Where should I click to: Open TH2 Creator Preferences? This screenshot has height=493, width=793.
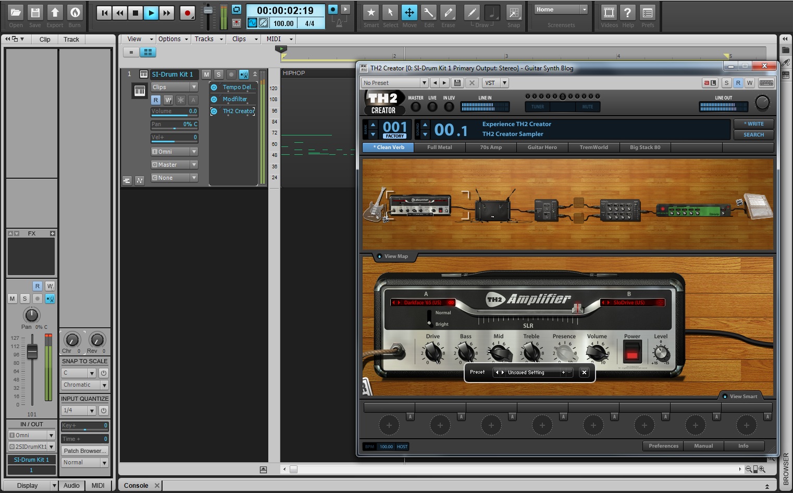664,446
